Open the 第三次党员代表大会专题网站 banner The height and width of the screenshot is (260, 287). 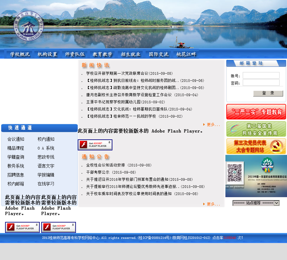click(x=256, y=146)
